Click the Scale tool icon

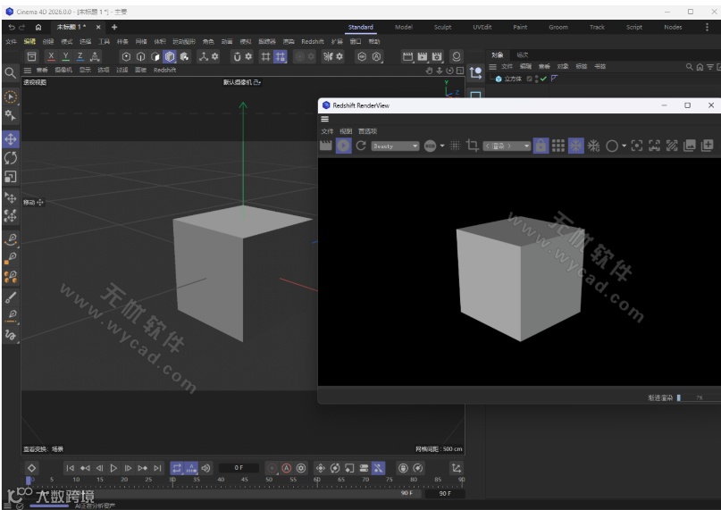(x=11, y=177)
